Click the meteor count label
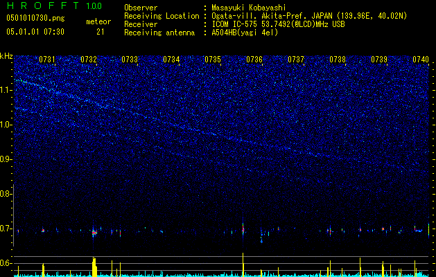 pos(98,21)
